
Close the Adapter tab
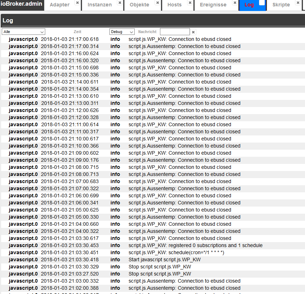77,3
